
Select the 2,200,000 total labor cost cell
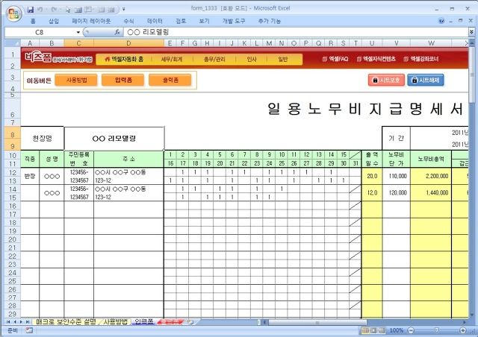431,176
